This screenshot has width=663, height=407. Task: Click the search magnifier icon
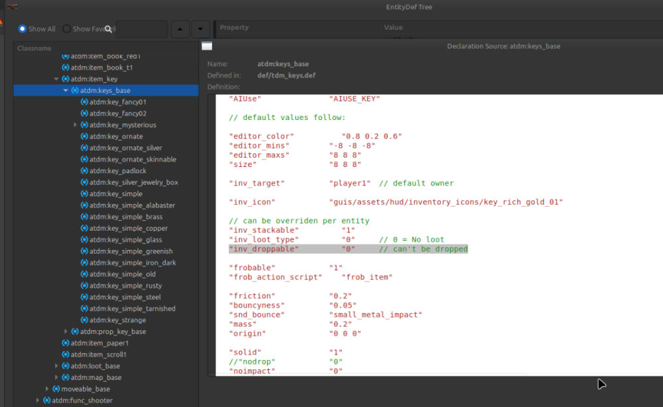point(108,29)
